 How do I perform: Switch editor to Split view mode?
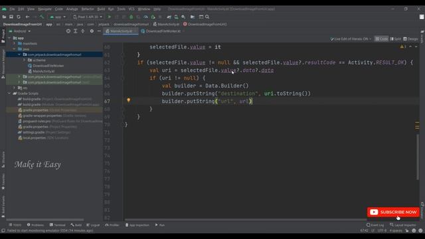click(396, 39)
